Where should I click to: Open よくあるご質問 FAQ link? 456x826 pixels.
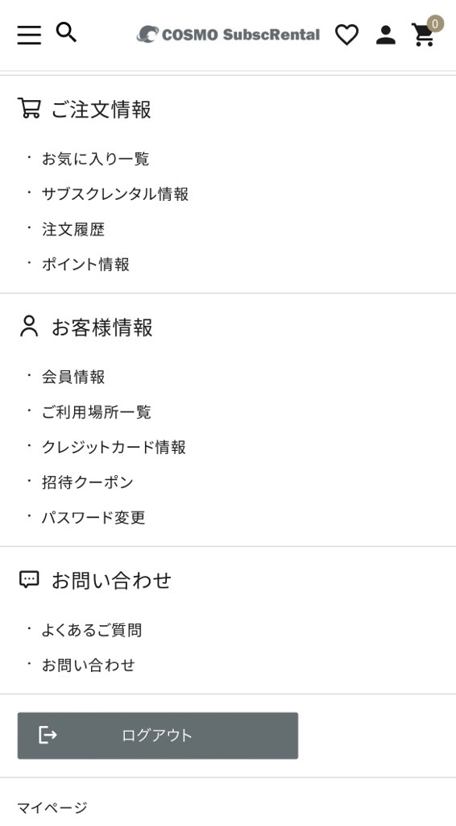pyautogui.click(x=92, y=629)
